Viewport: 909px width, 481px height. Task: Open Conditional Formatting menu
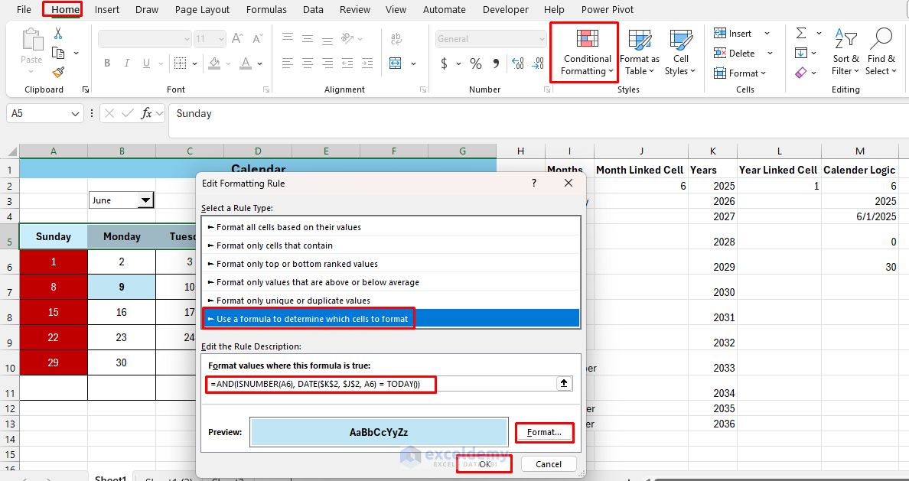tap(587, 53)
